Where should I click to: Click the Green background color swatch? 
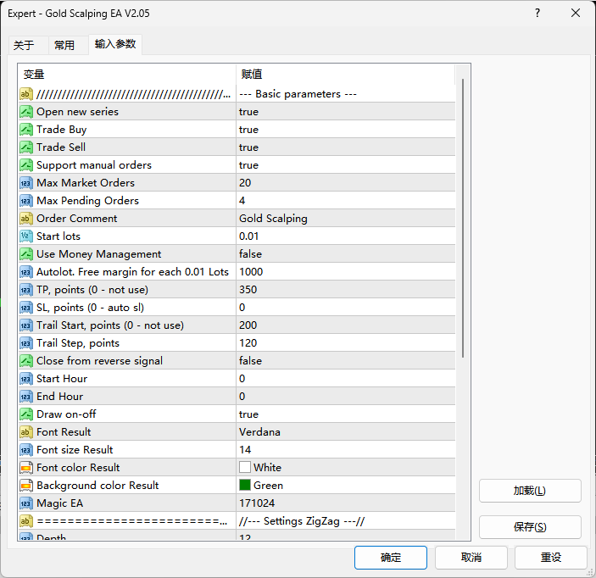click(245, 486)
